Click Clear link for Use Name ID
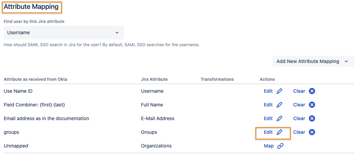Image resolution: width=359 pixels, height=154 pixels. (x=299, y=91)
